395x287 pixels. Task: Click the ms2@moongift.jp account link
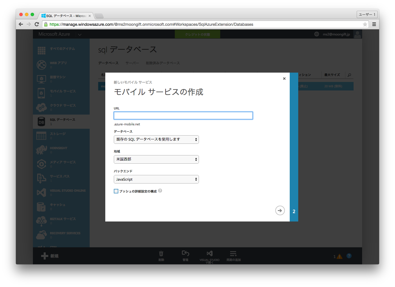pyautogui.click(x=336, y=34)
